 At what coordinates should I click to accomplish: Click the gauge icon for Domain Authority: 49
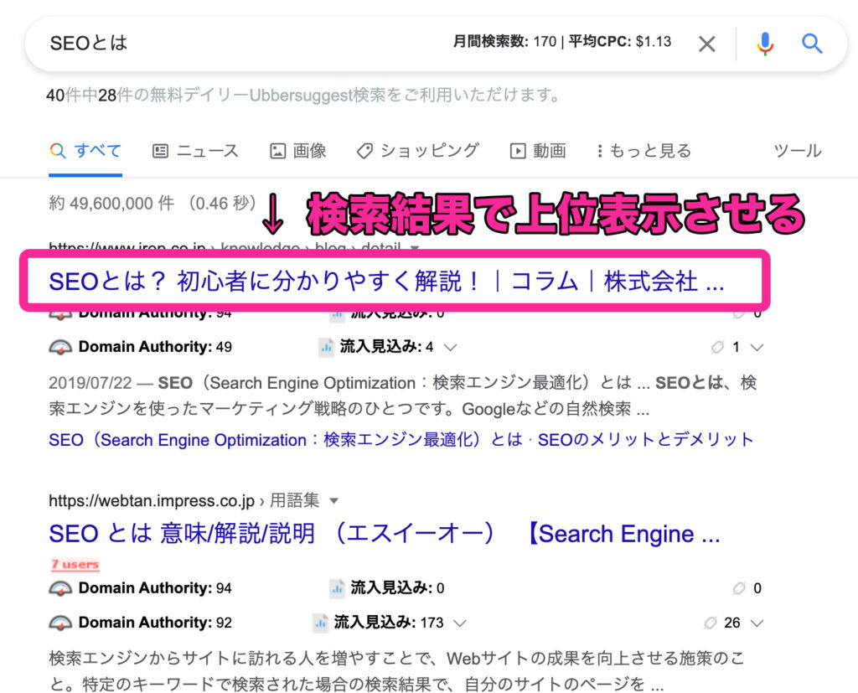point(60,347)
